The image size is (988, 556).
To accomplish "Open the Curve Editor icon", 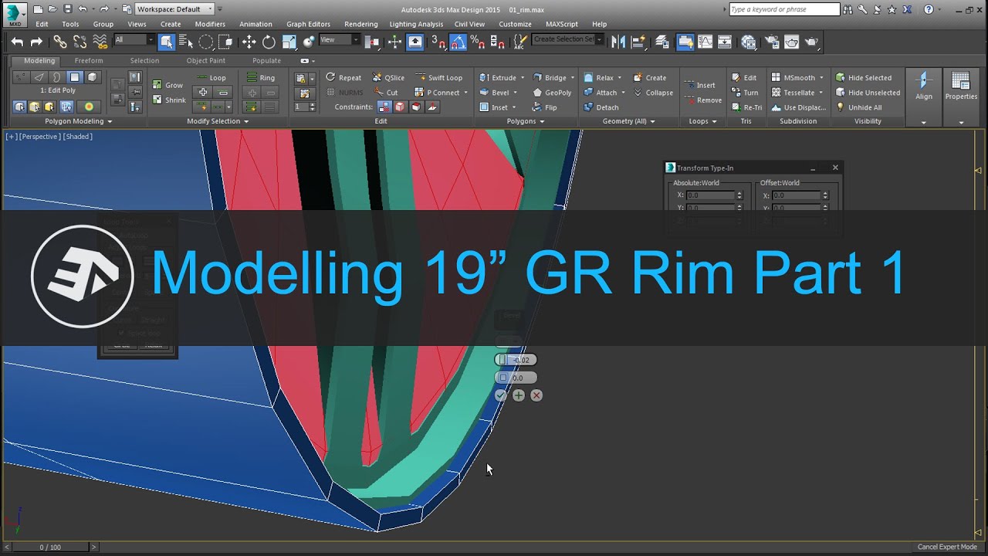I will point(705,42).
